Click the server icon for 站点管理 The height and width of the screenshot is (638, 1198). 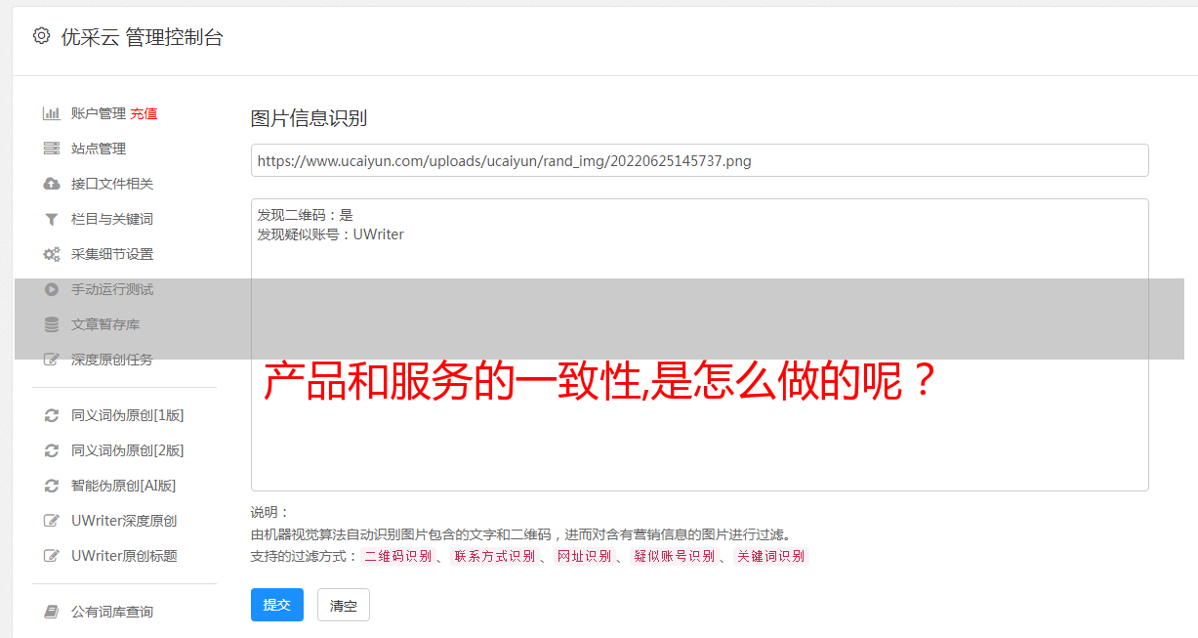click(x=52, y=149)
